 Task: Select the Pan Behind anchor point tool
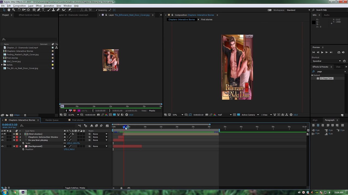[28, 10]
